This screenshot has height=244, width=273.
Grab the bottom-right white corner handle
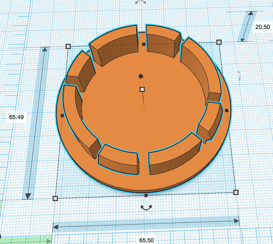pyautogui.click(x=236, y=192)
